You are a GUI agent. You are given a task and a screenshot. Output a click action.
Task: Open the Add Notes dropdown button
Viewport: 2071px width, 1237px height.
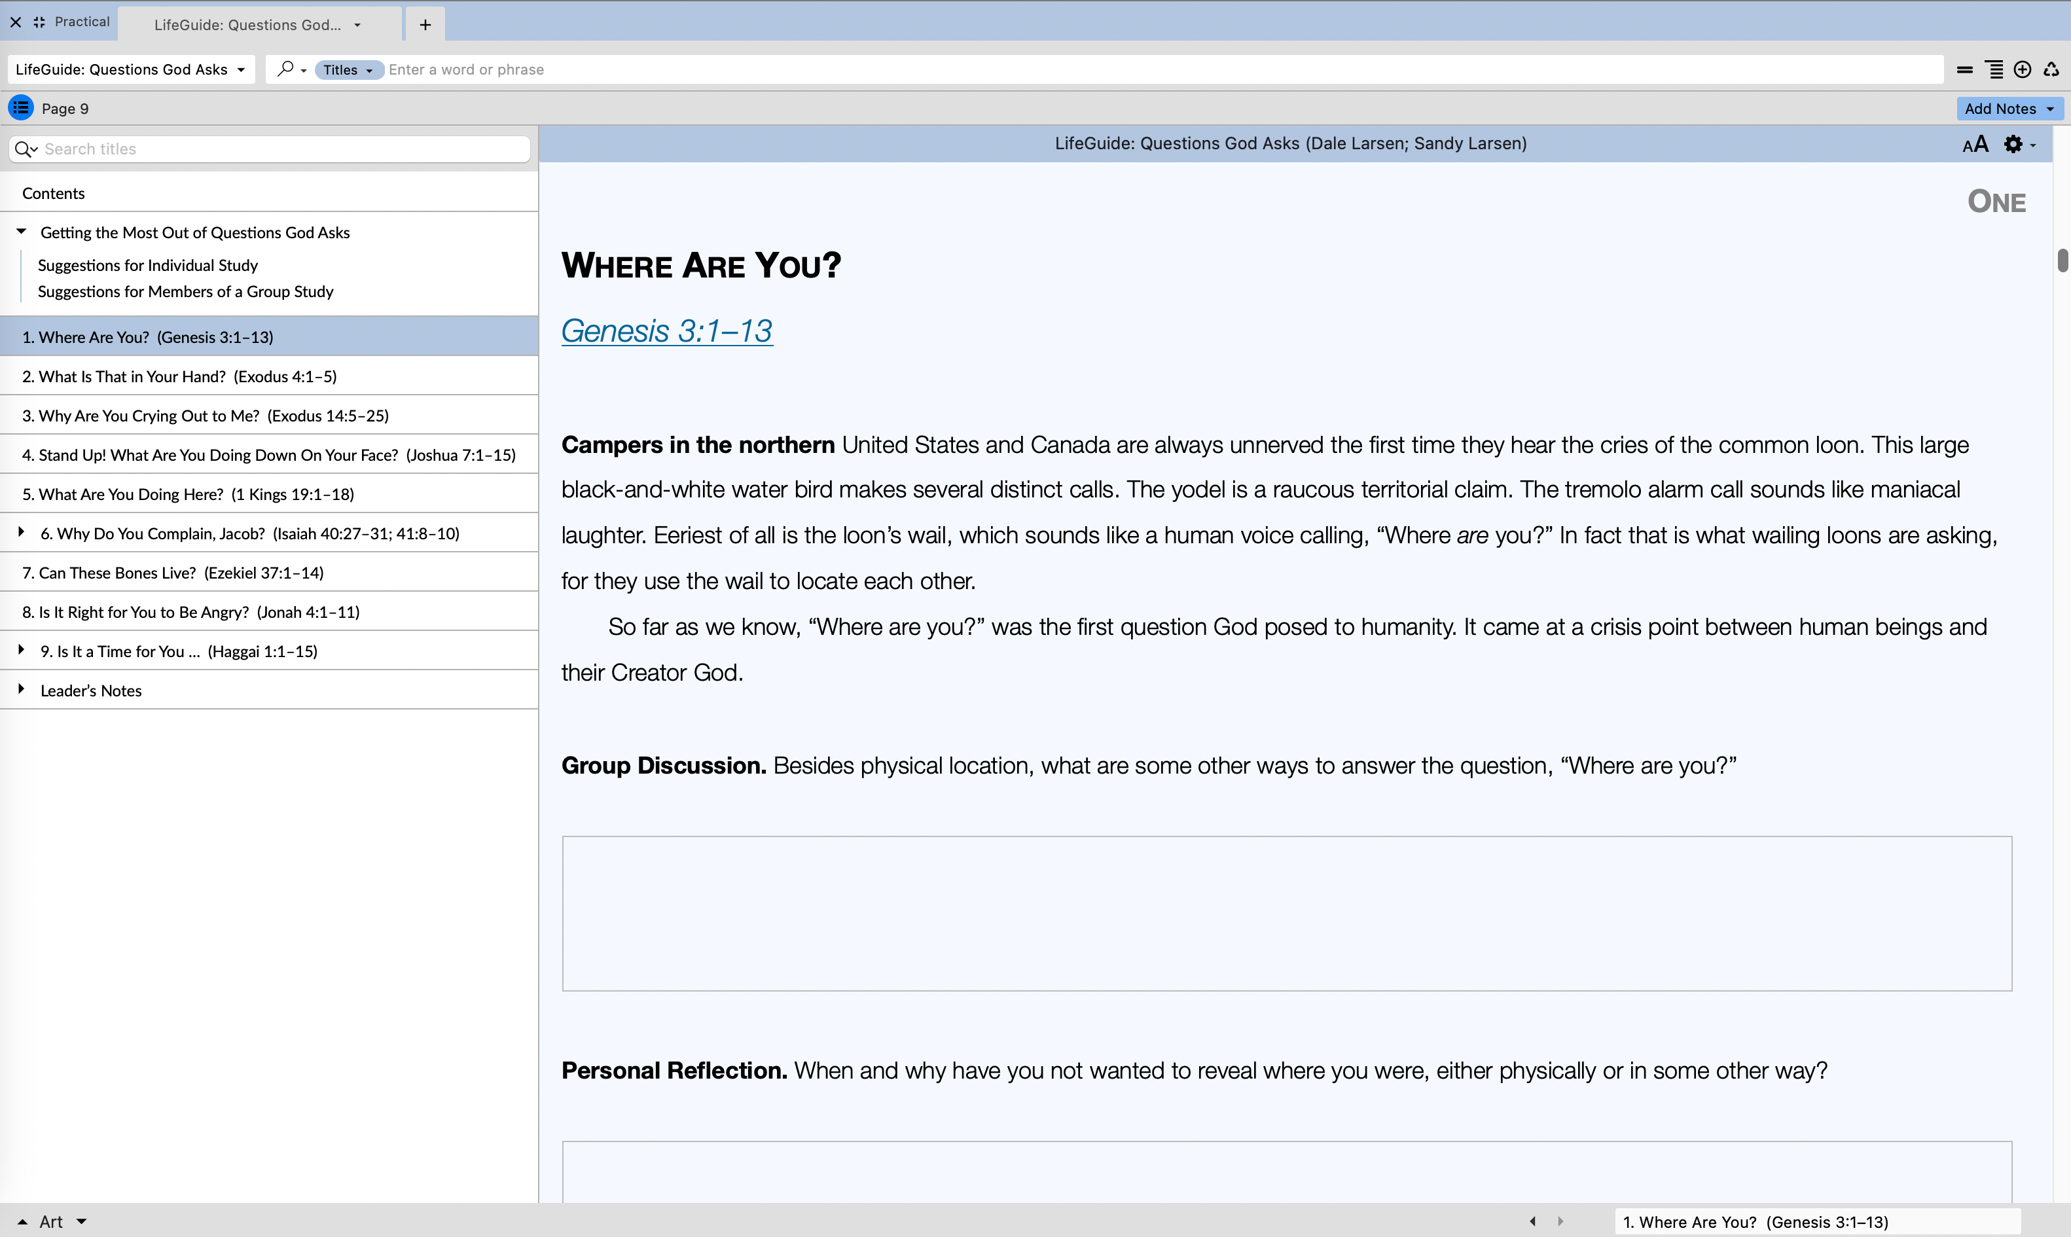[x=2009, y=109]
